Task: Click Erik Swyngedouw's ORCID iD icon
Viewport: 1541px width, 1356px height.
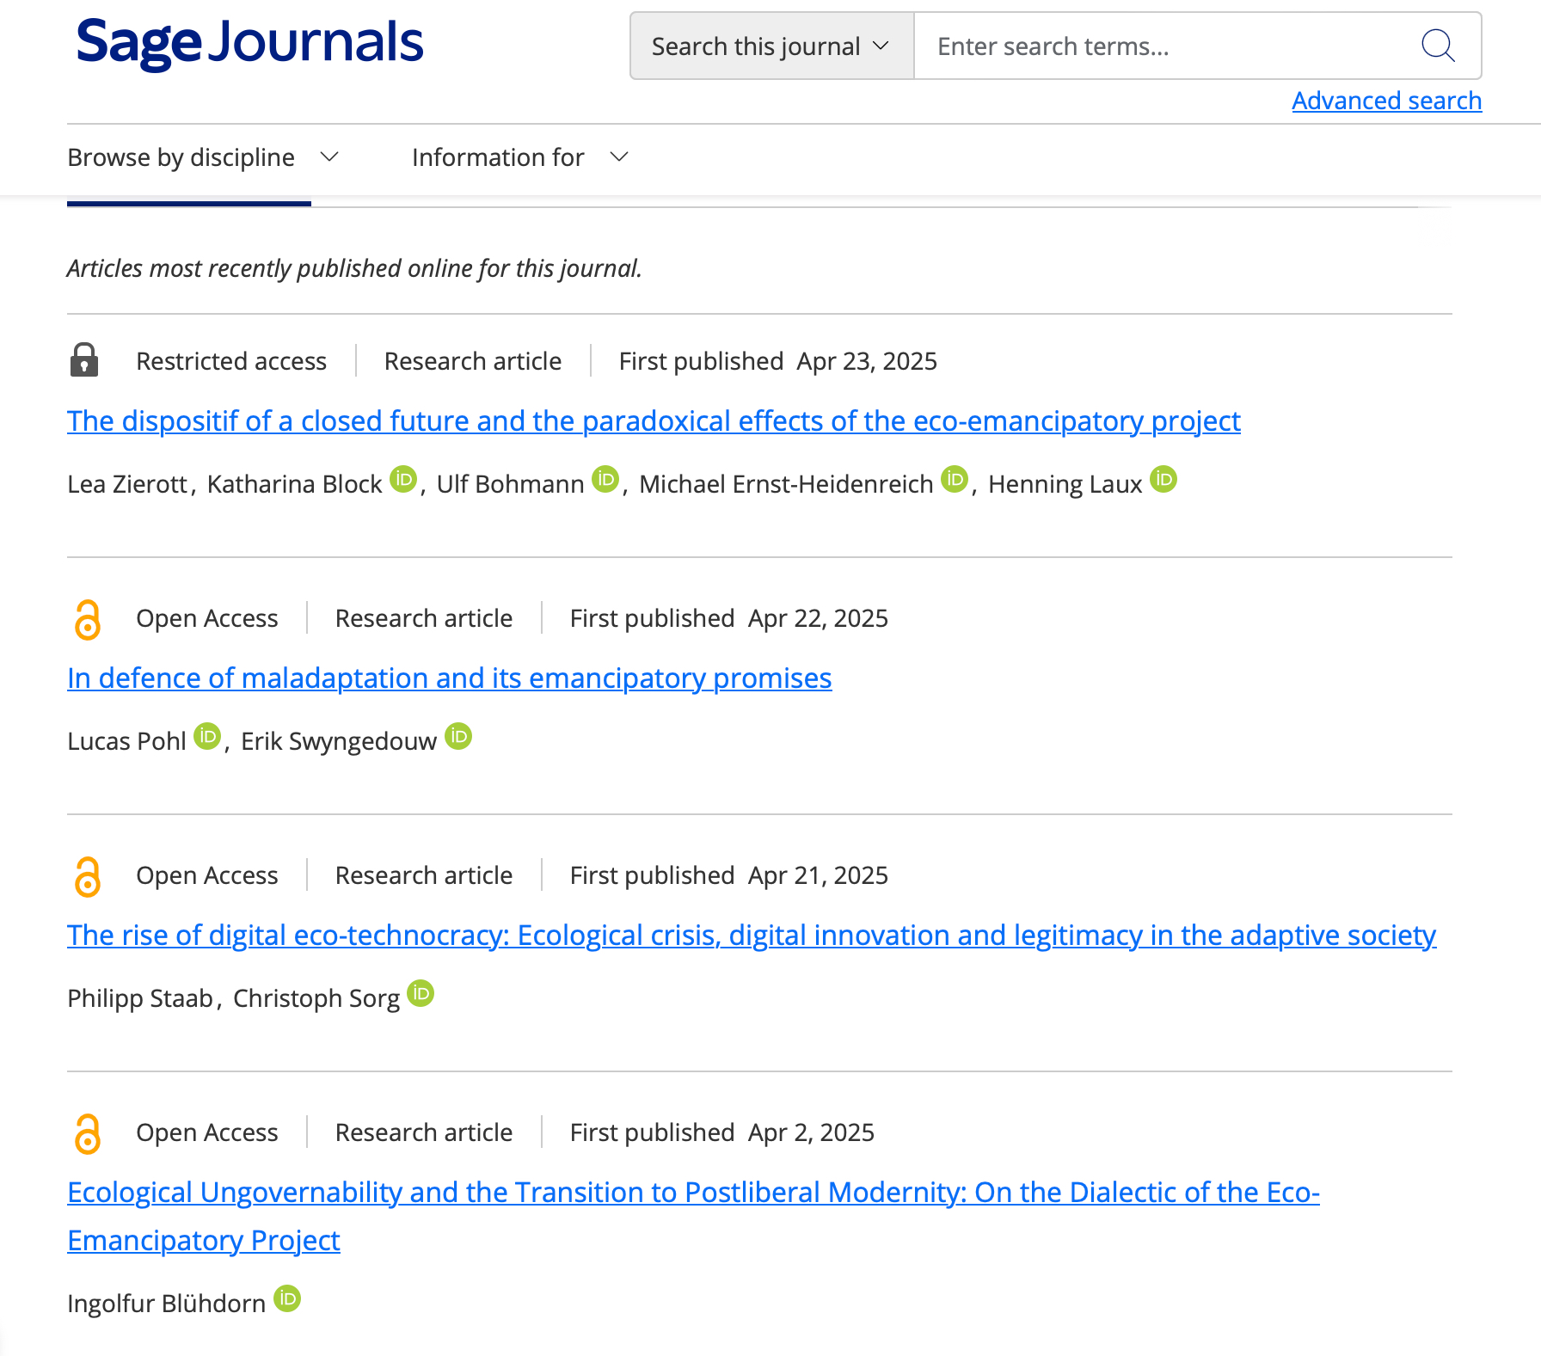Action: (458, 736)
